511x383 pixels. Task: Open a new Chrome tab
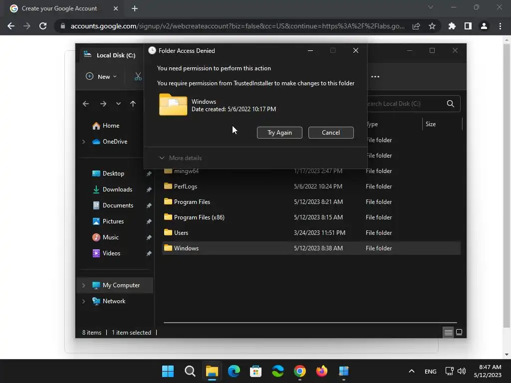tap(135, 8)
